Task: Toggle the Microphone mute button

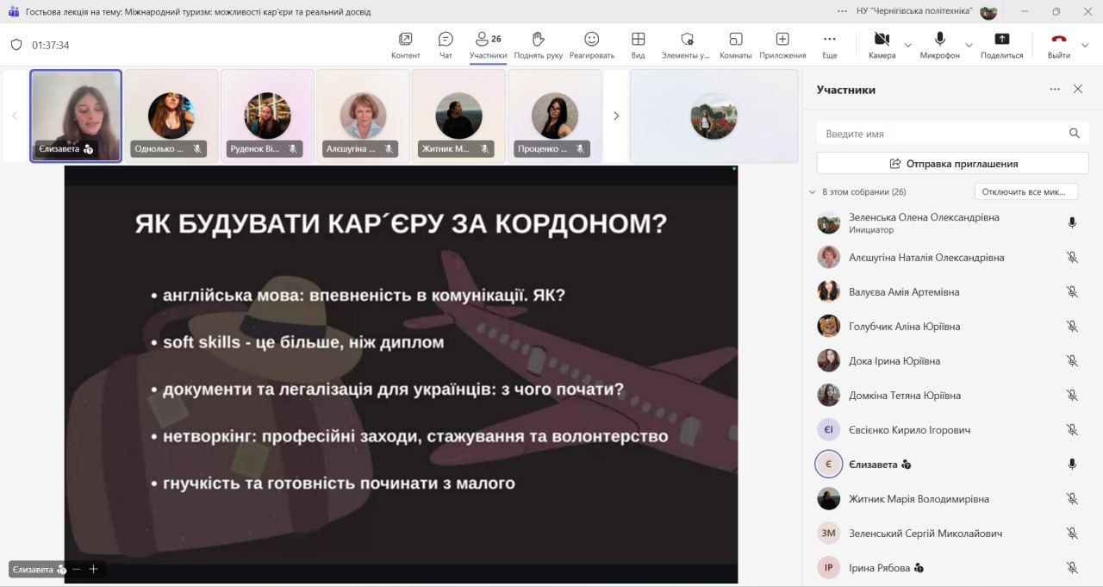Action: coord(939,40)
